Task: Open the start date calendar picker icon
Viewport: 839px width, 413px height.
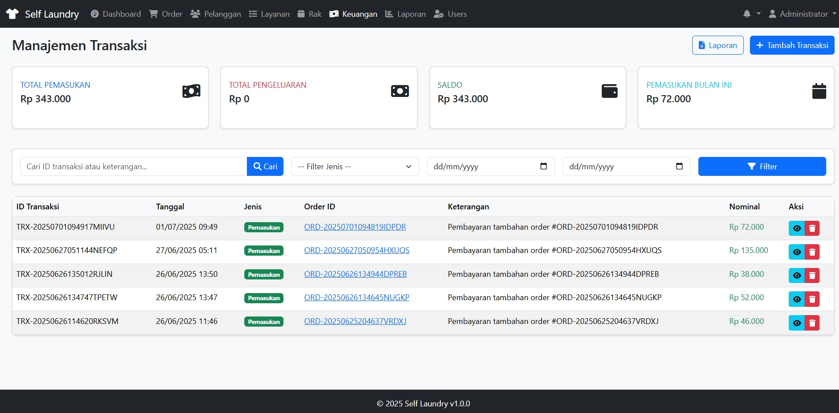Action: pyautogui.click(x=544, y=166)
